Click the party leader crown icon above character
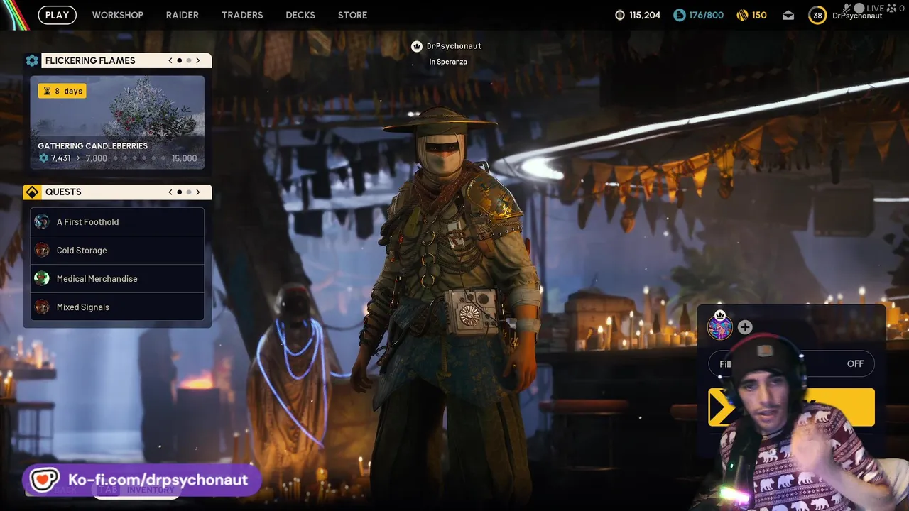 click(x=417, y=46)
